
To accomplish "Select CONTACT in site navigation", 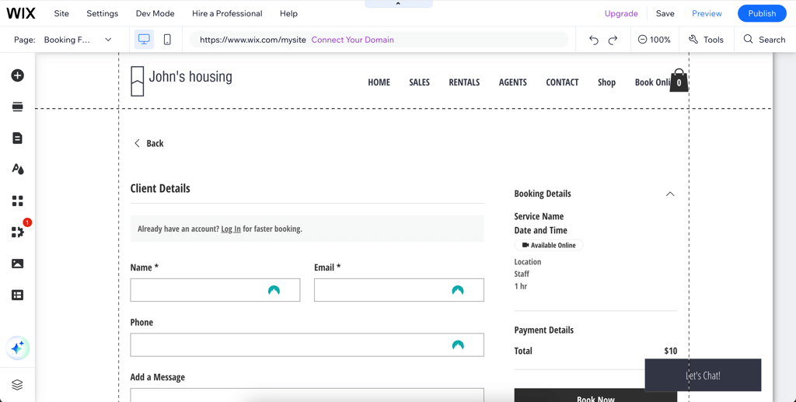I will pyautogui.click(x=562, y=82).
